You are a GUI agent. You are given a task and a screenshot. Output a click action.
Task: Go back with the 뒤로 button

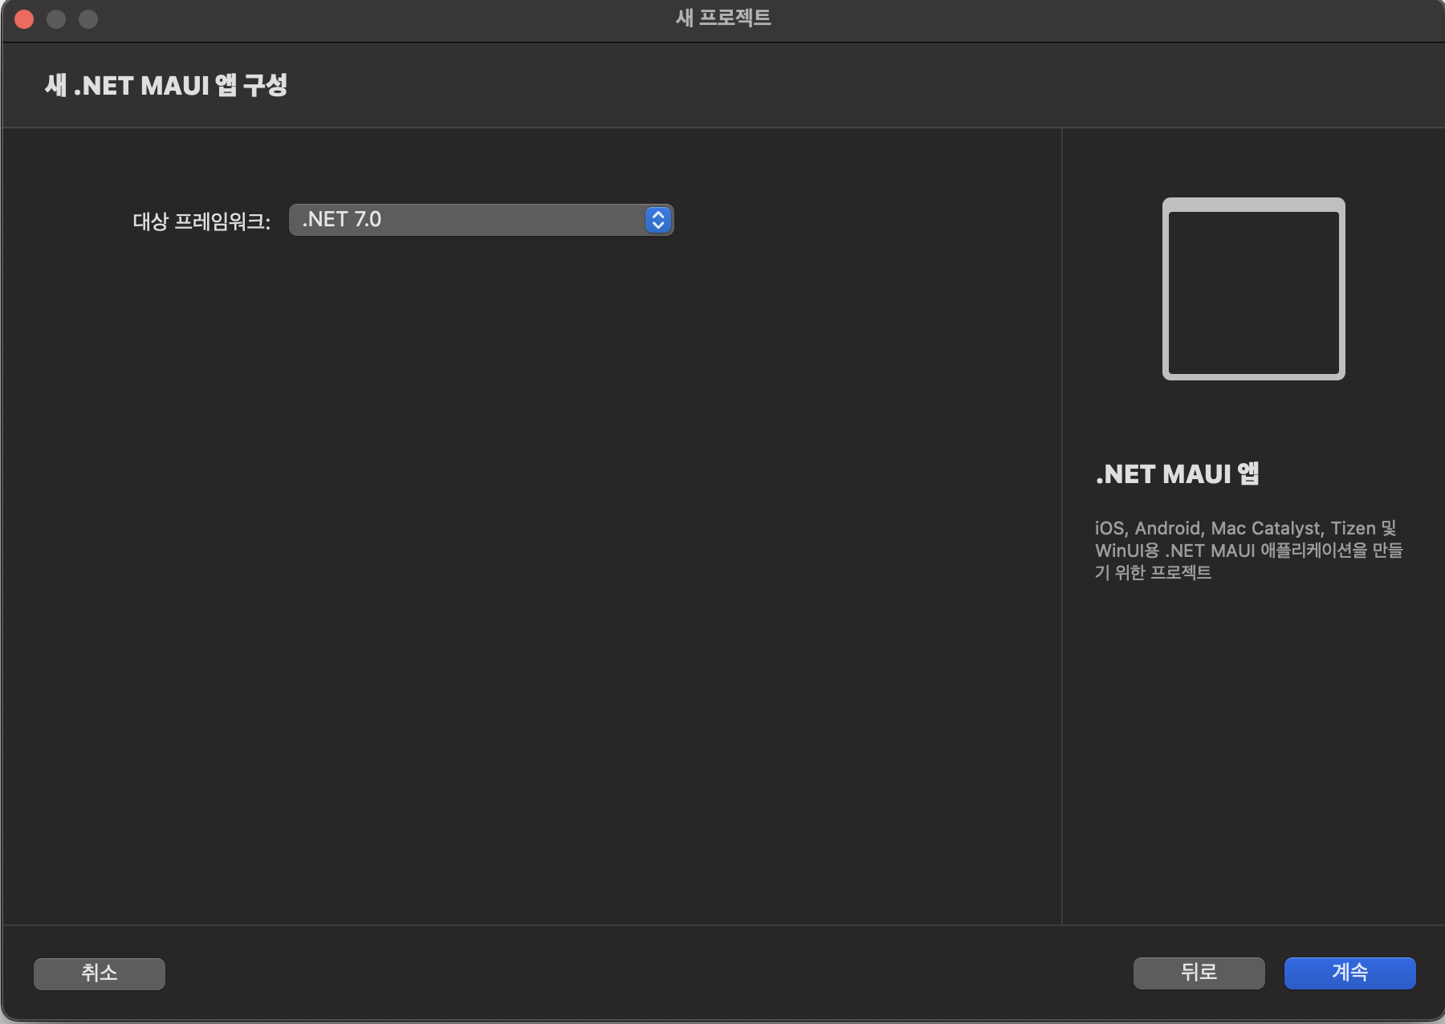click(1199, 973)
